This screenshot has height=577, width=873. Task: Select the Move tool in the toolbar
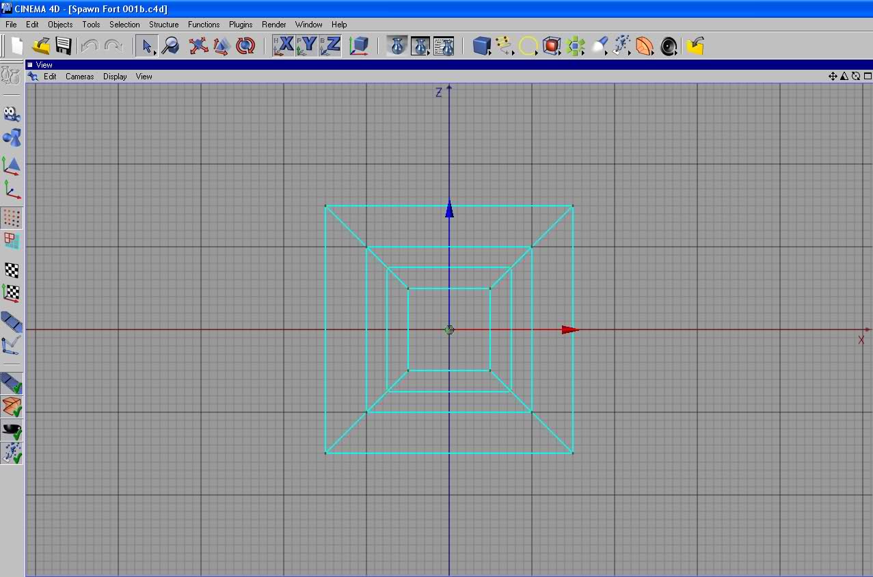[198, 46]
